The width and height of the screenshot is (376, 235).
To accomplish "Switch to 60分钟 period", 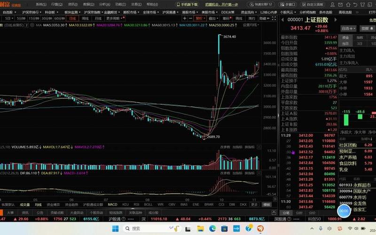I will (59, 18).
